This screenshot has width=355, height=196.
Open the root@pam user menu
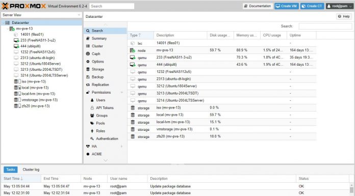[x=340, y=6]
